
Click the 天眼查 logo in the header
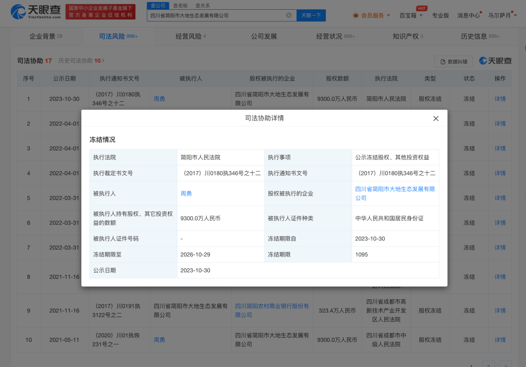point(36,12)
